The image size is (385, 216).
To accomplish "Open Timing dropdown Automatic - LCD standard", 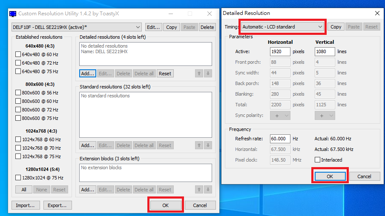I will 282,27.
